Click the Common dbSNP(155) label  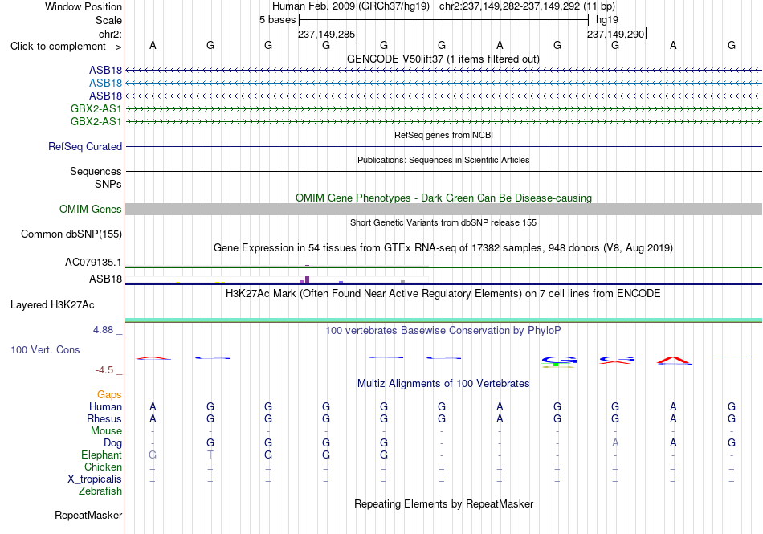point(71,234)
